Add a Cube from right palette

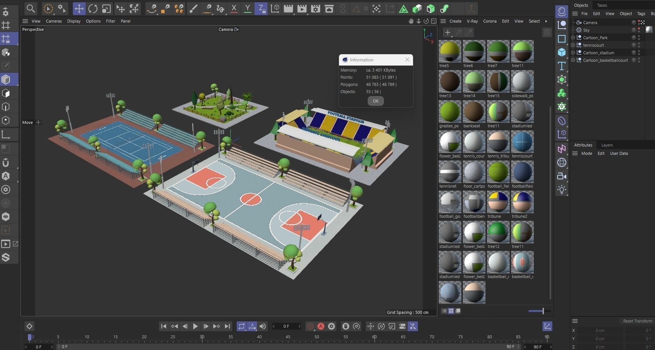point(562,52)
